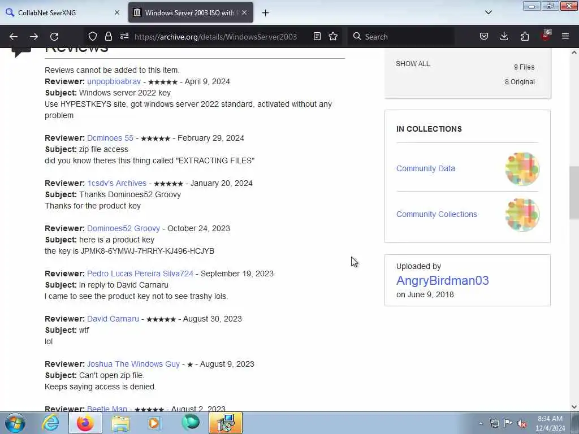Click the page vertical scrollbar thumb
579x434 pixels.
(x=574, y=192)
